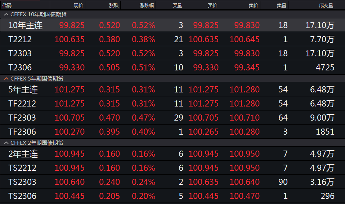Viewport: 345px width, 204px height.
Task: Click TS2303 sell volume value 90
Action: pos(283,182)
